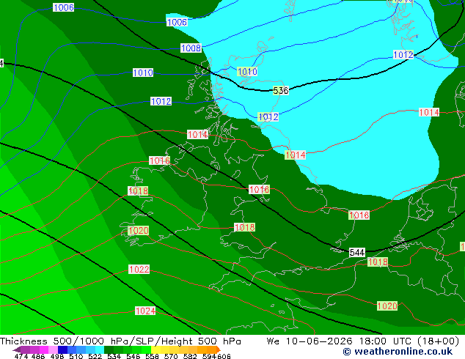Click the legend's dark green 534 swatch
Viewport: 465px width, 359px height.
109,349
